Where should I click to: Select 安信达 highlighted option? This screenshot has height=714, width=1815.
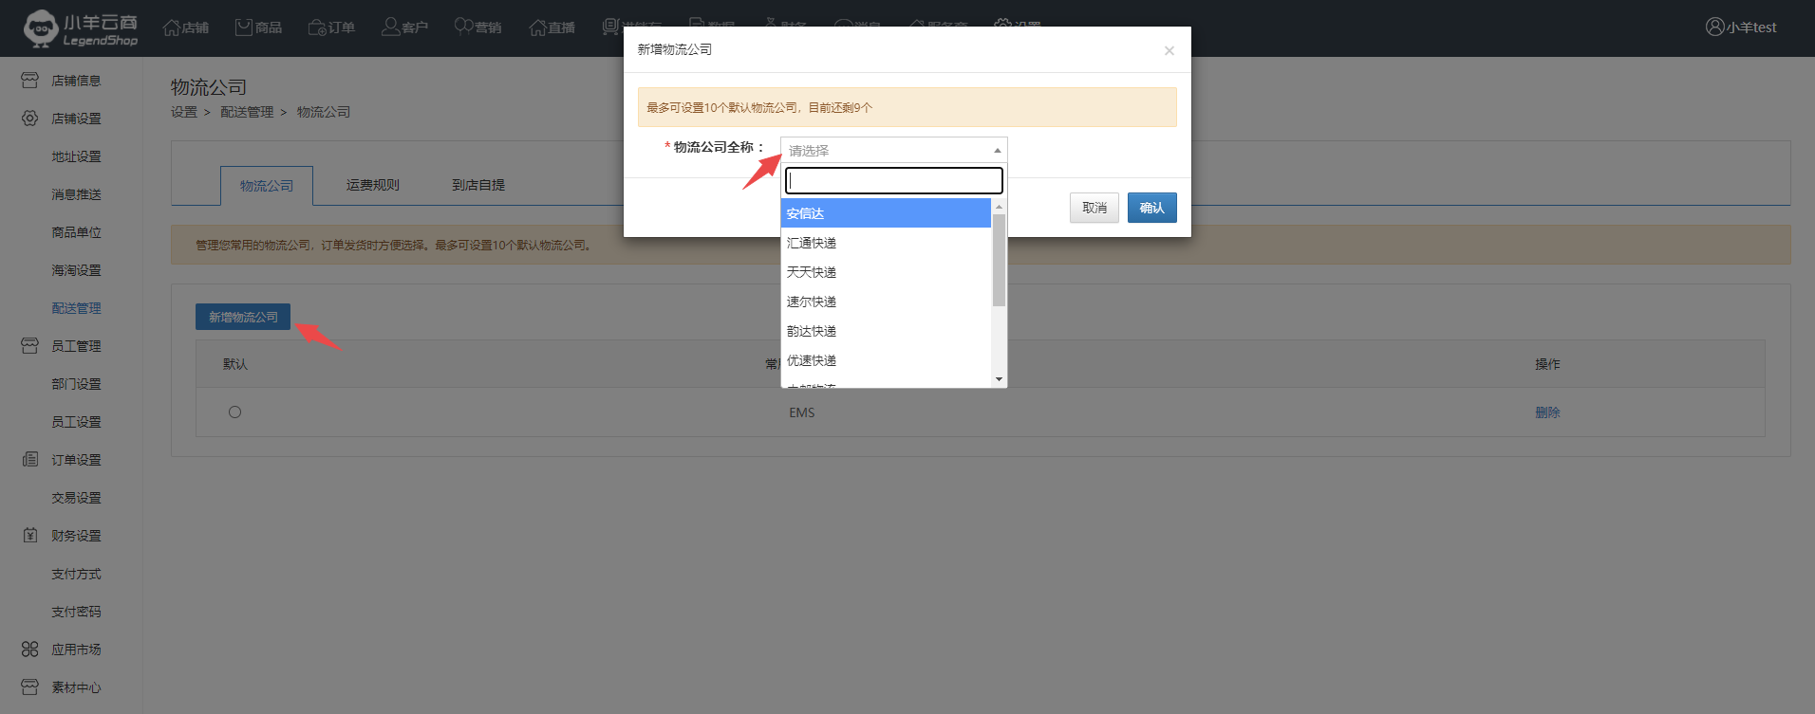(805, 214)
